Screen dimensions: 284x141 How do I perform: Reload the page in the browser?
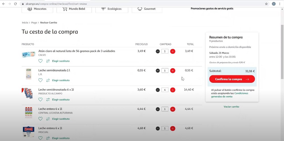[15, 4]
